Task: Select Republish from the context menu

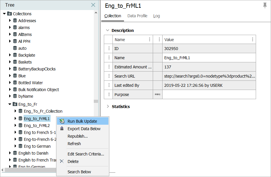Action: pyautogui.click(x=77, y=136)
